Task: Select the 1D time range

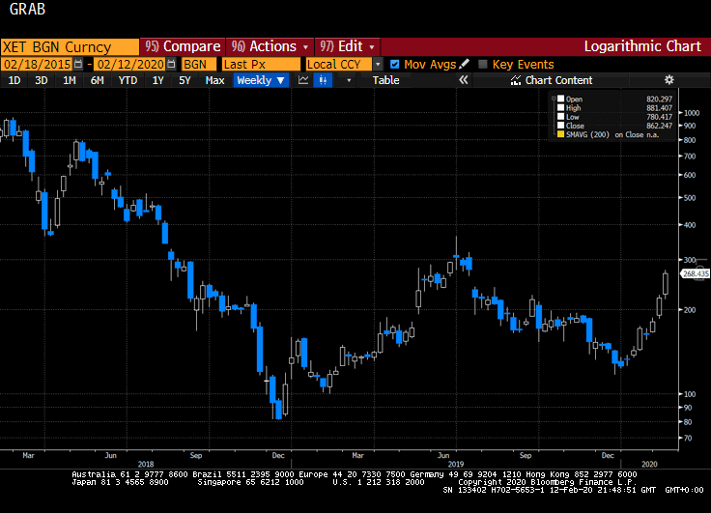Action: click(x=14, y=80)
